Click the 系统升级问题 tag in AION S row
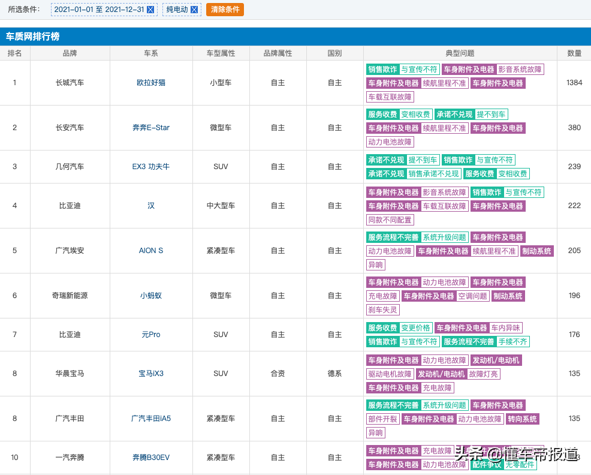591x475 pixels. coord(444,237)
